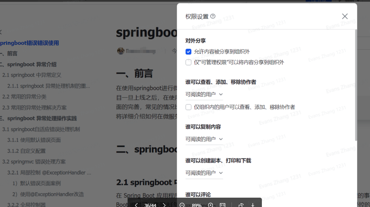
Task: Click the 对外分享 section heading
Action: click(196, 41)
